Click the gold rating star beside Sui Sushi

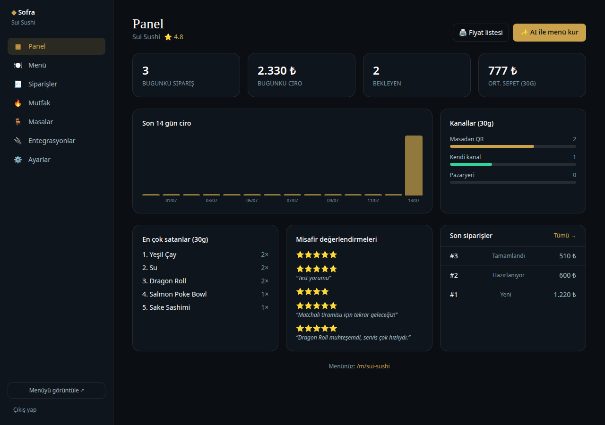point(168,37)
